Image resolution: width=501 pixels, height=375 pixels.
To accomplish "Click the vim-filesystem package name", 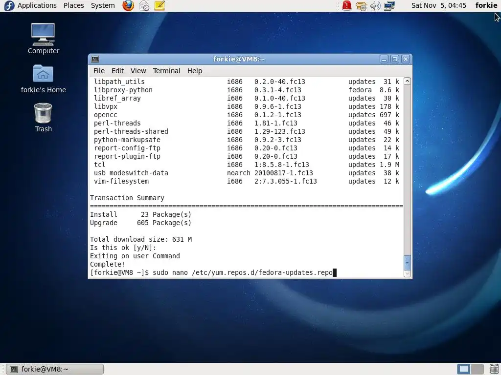I will point(121,181).
